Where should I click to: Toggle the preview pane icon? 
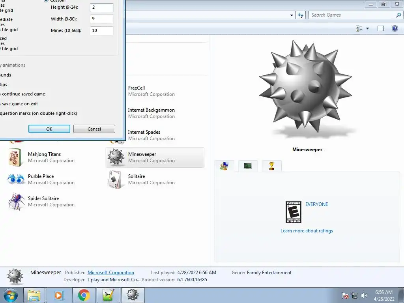click(381, 28)
